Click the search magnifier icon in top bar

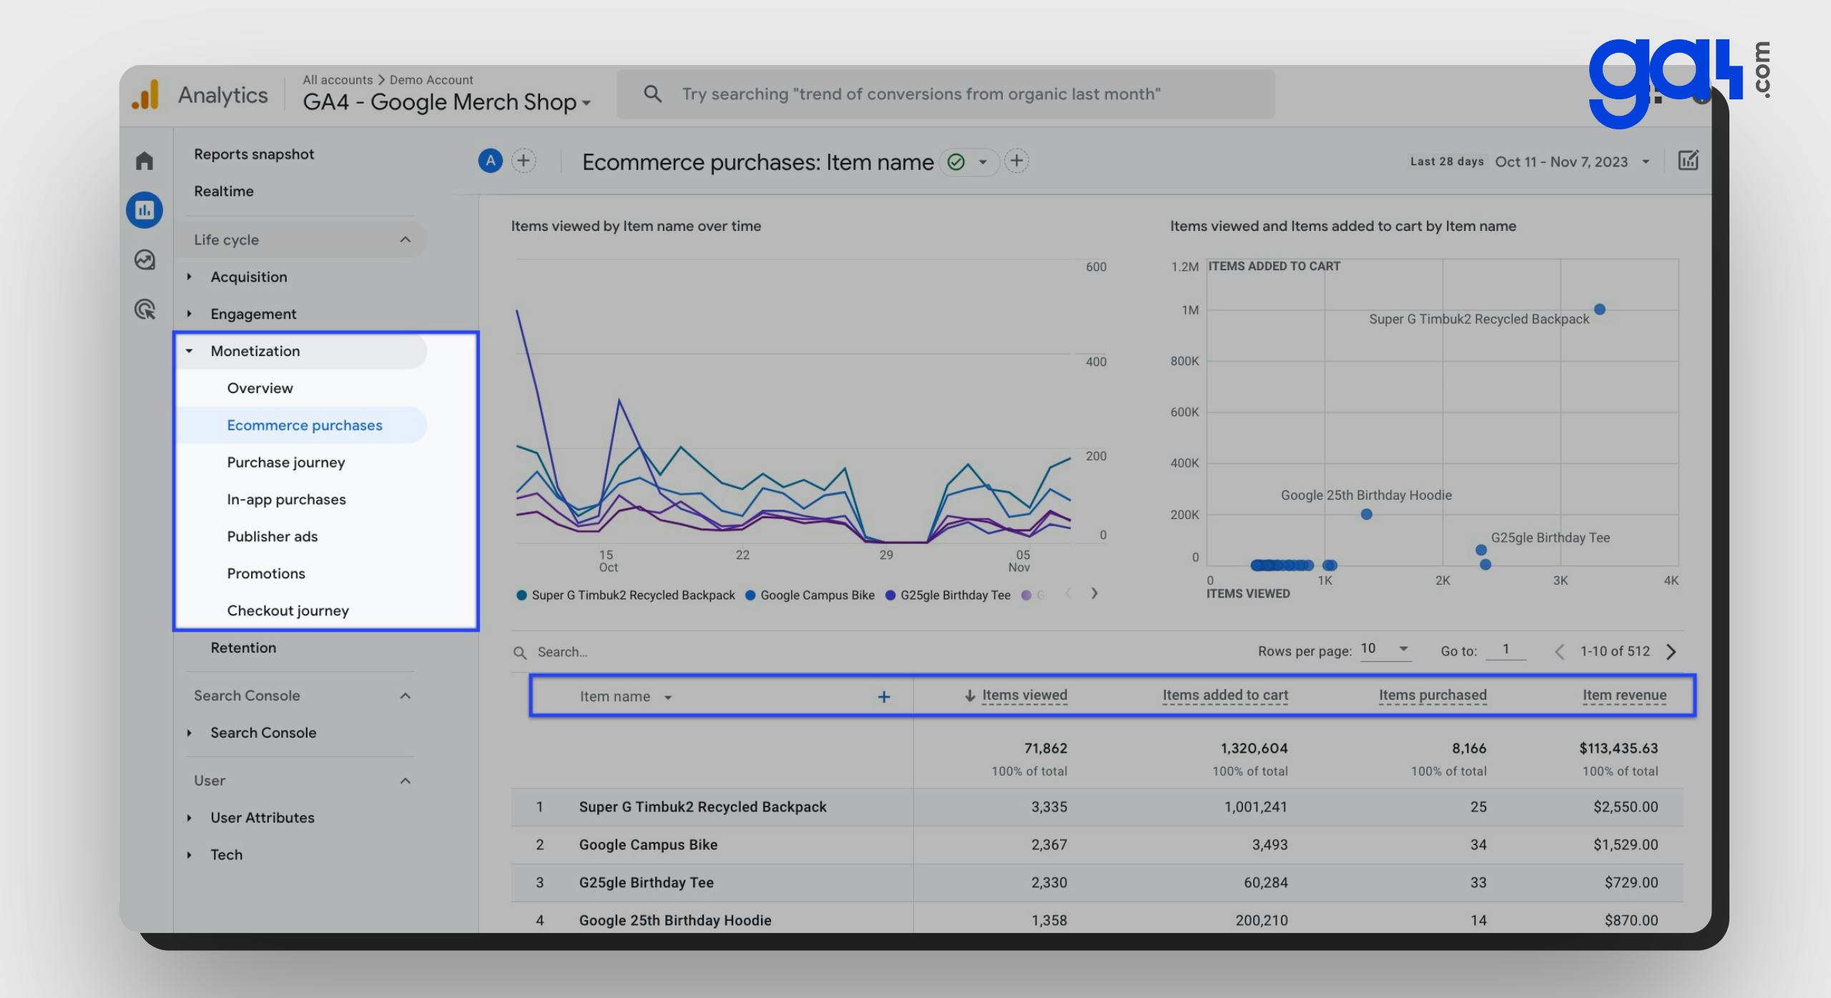click(652, 94)
